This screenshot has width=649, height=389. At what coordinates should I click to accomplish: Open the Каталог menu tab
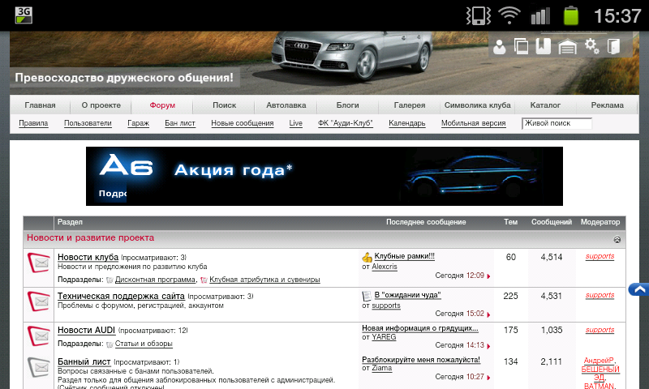click(x=545, y=105)
